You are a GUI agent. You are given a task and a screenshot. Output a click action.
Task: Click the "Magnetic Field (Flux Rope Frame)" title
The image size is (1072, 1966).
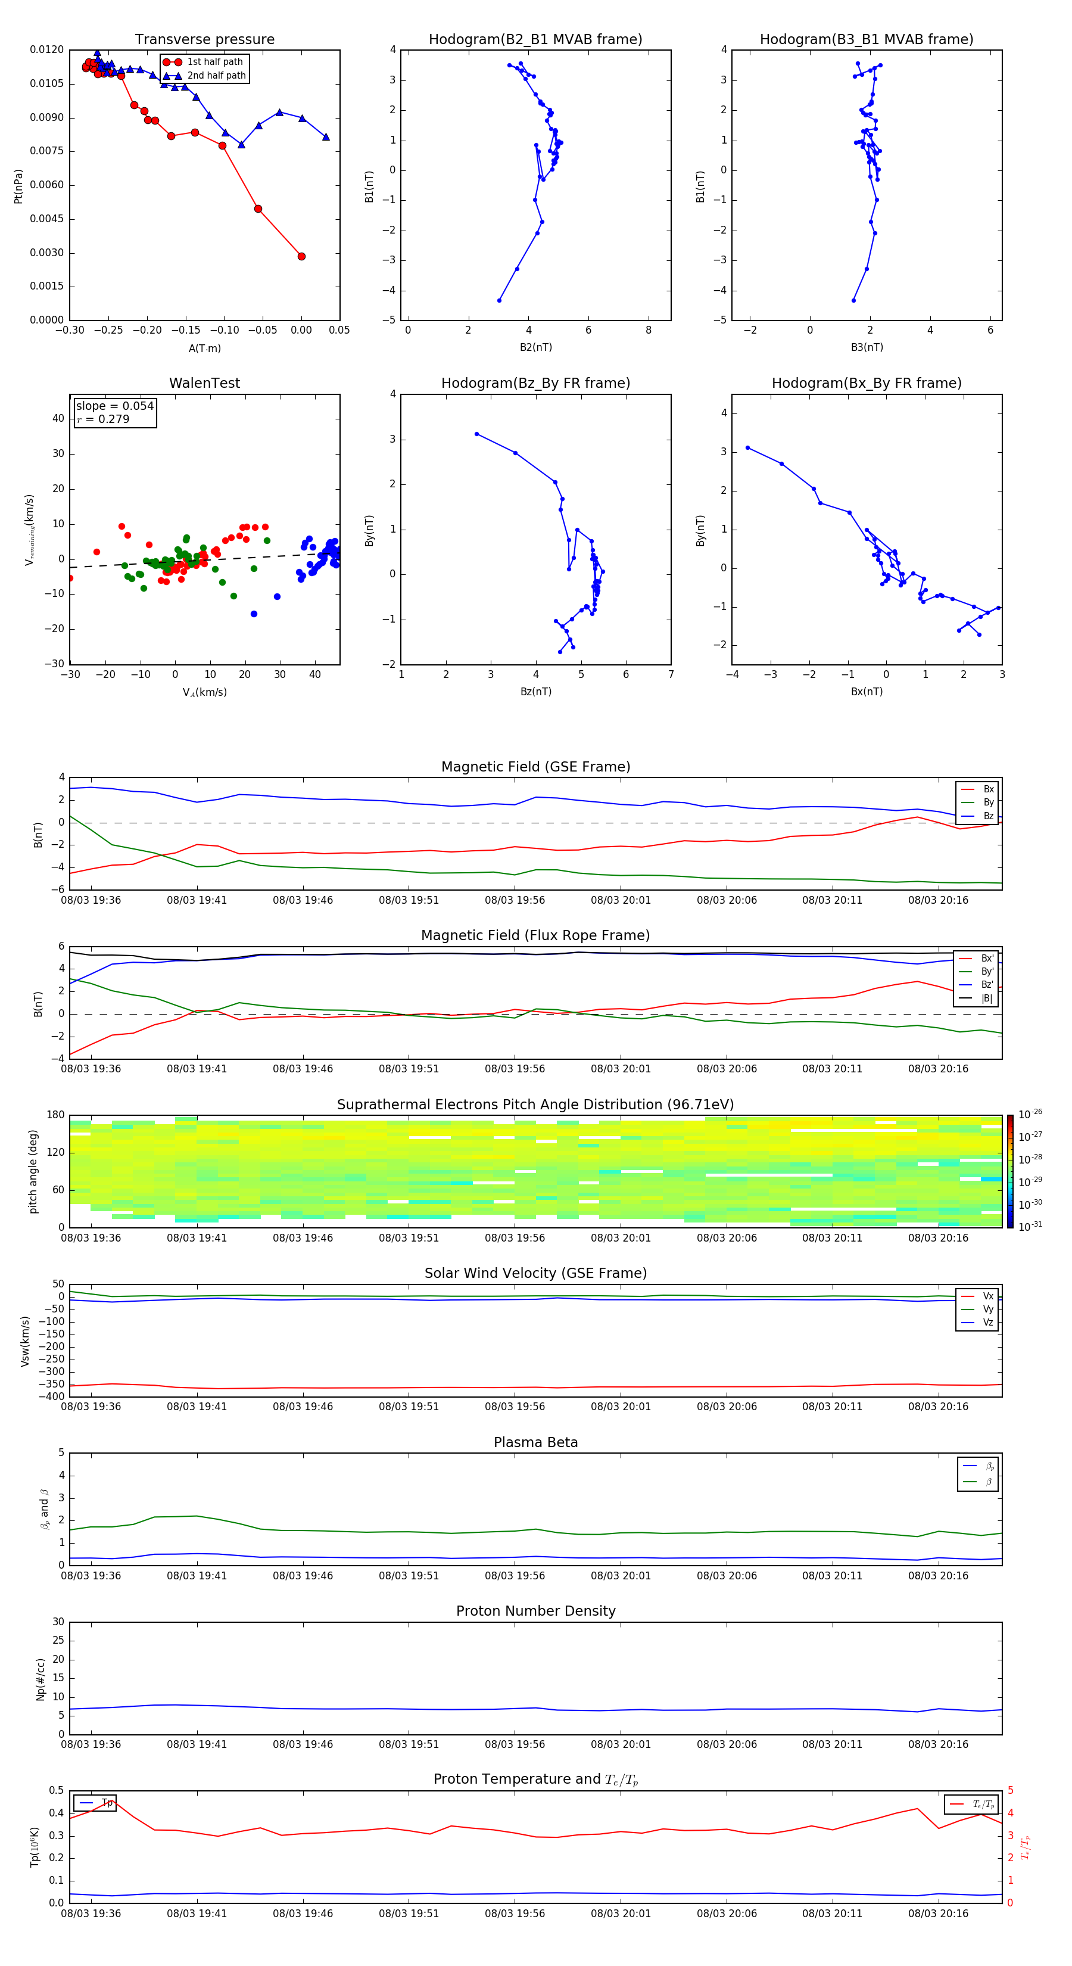tap(535, 936)
